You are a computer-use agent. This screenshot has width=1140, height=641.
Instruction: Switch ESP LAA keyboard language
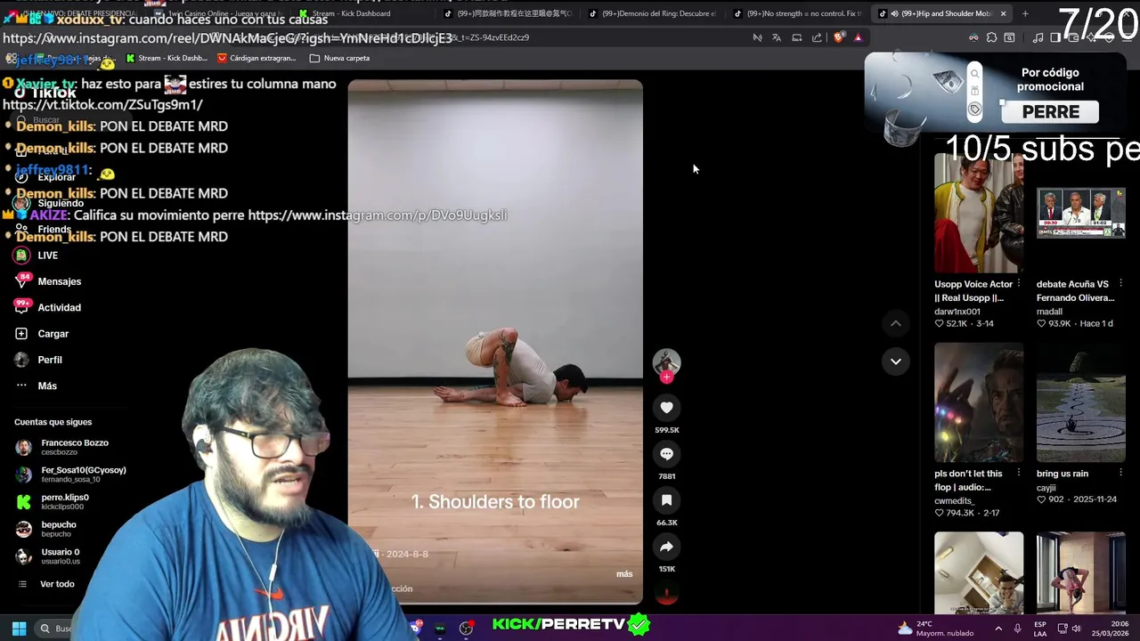tap(1040, 629)
